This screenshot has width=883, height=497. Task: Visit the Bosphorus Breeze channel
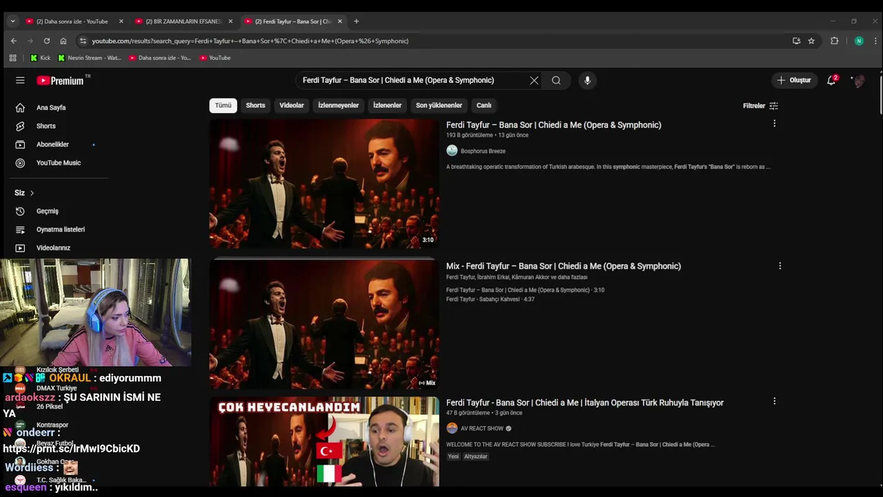pos(483,151)
